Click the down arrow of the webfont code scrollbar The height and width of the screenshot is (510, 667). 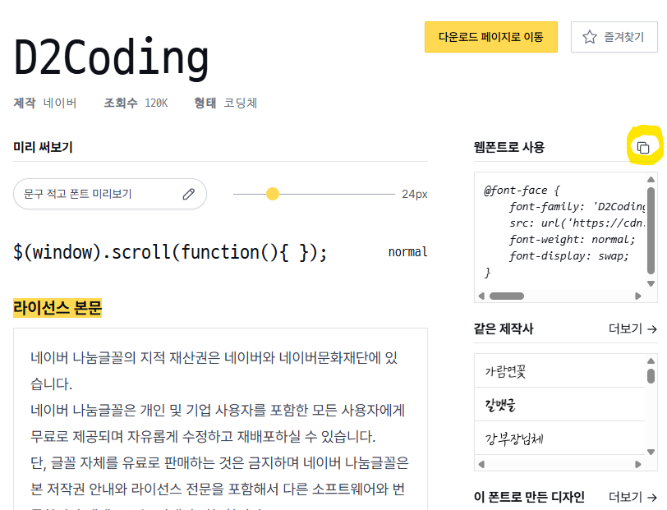(651, 283)
